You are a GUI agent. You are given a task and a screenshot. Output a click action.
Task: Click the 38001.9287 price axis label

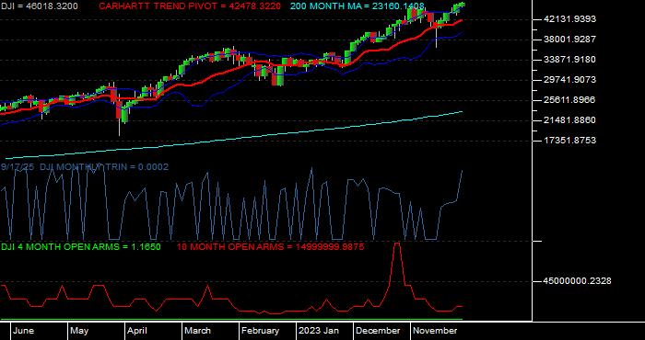click(569, 40)
